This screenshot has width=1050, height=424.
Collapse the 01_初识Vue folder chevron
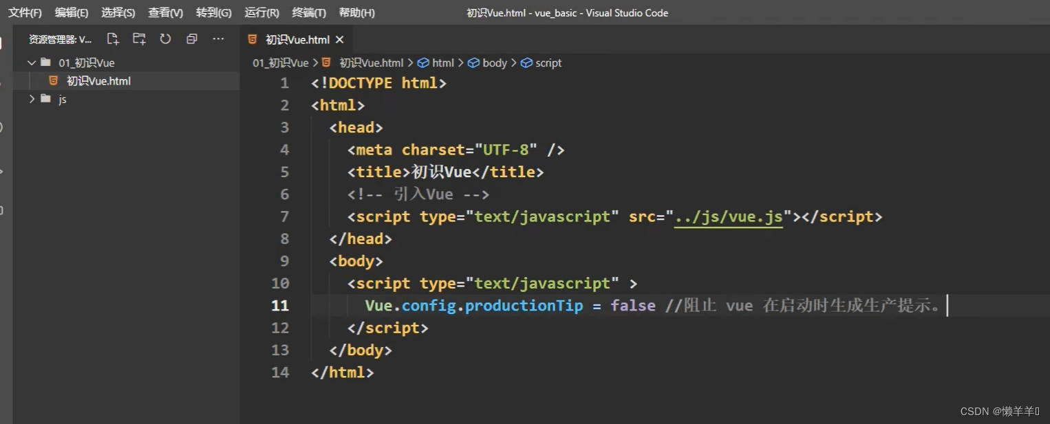(x=32, y=63)
